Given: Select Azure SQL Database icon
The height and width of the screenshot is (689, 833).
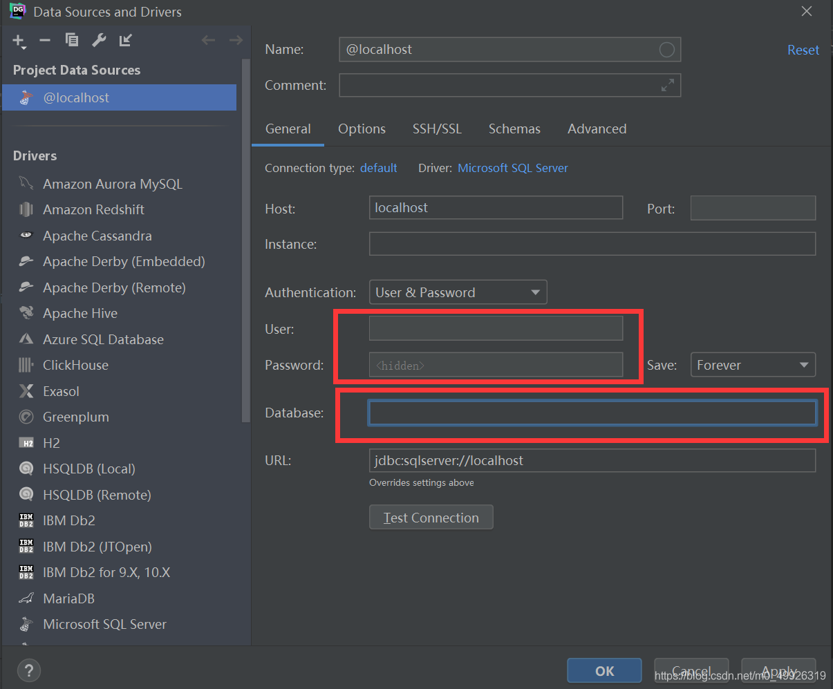Looking at the screenshot, I should (x=26, y=339).
